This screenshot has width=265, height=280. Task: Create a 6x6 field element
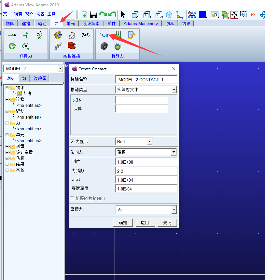[x=86, y=35]
